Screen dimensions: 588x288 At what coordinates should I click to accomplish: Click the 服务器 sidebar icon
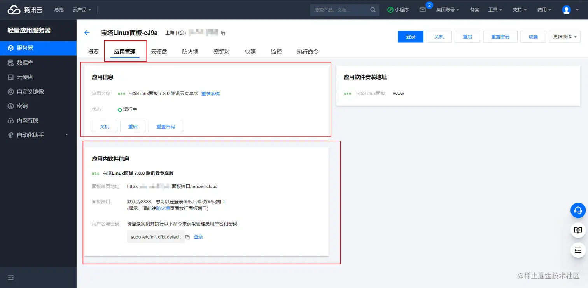click(x=10, y=48)
